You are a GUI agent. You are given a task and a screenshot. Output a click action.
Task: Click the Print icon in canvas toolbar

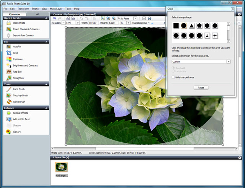pyautogui.click(x=149, y=18)
